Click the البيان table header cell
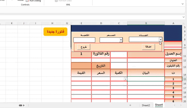This screenshot has width=187, height=108. [x=146, y=73]
